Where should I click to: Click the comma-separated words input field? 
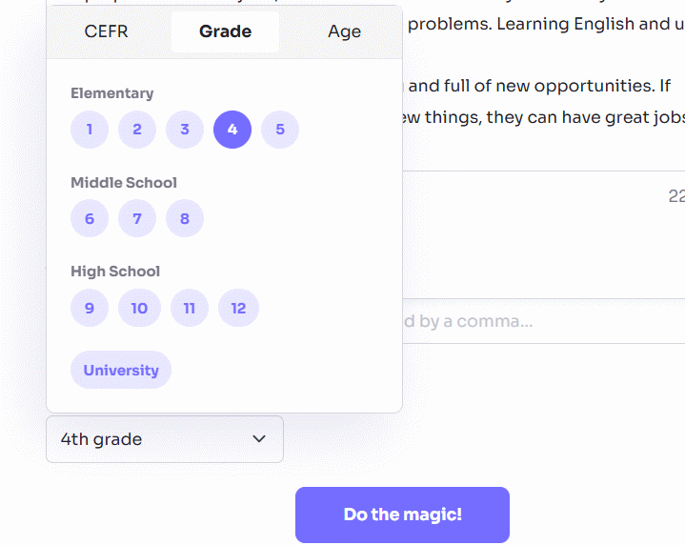(x=534, y=321)
